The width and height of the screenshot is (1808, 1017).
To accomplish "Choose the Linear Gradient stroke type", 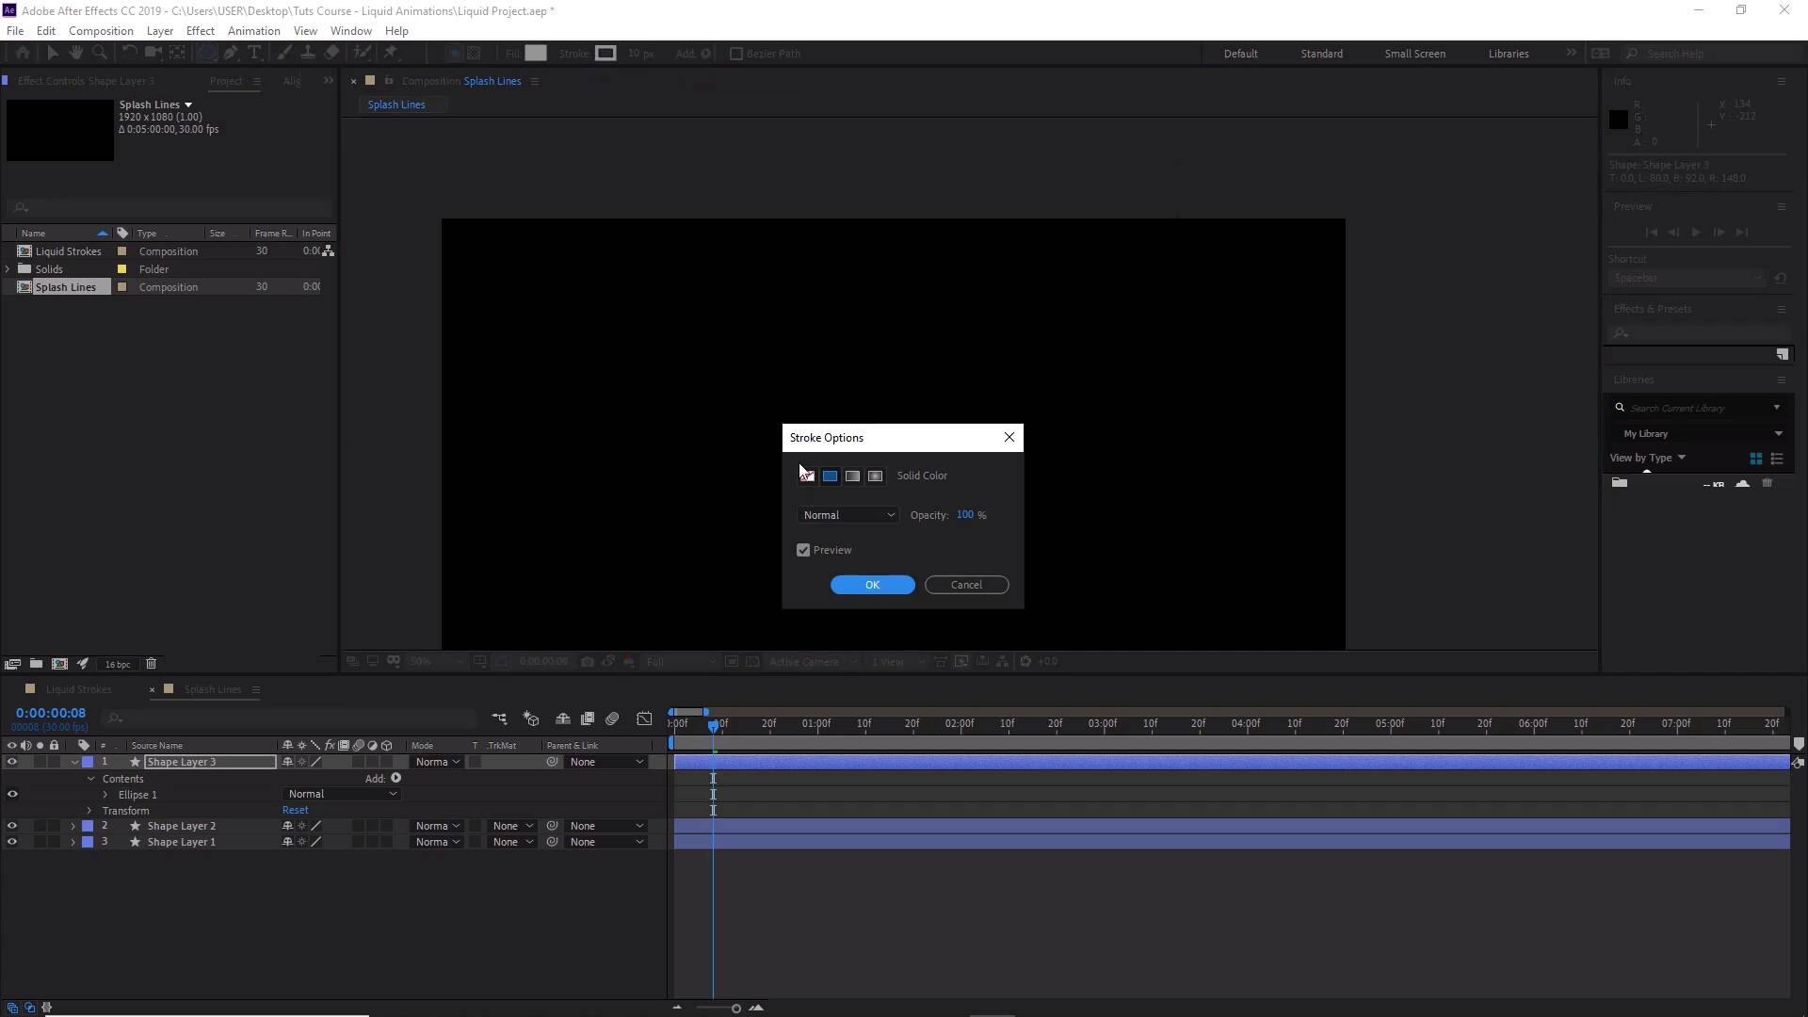I will [852, 476].
